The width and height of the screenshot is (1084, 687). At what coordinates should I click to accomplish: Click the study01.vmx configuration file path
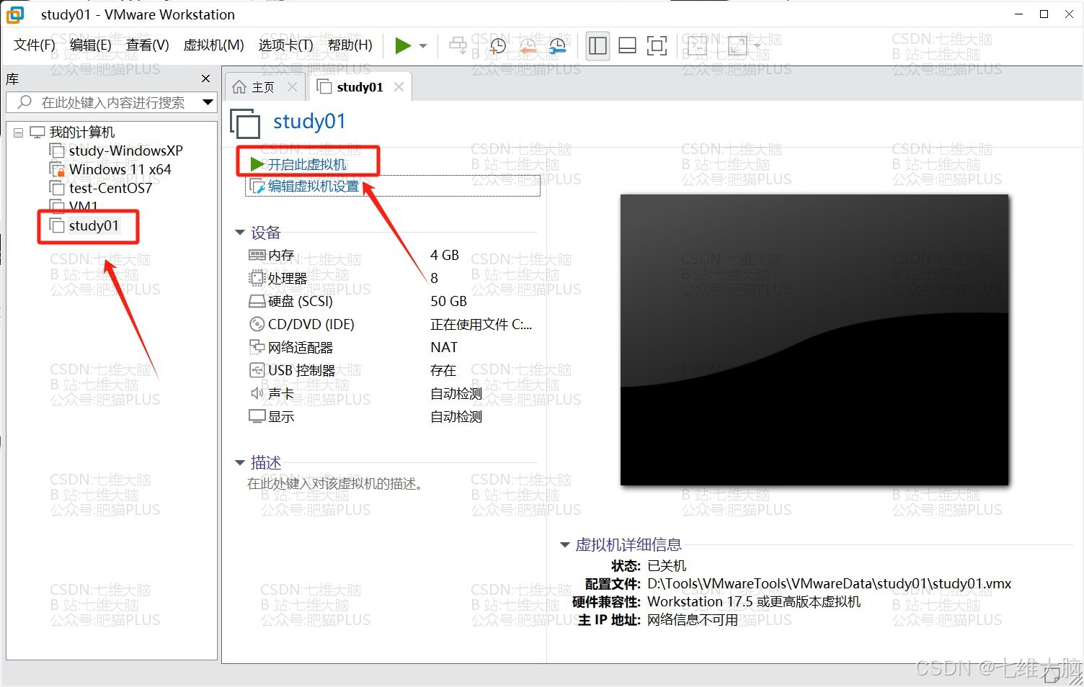(x=829, y=583)
